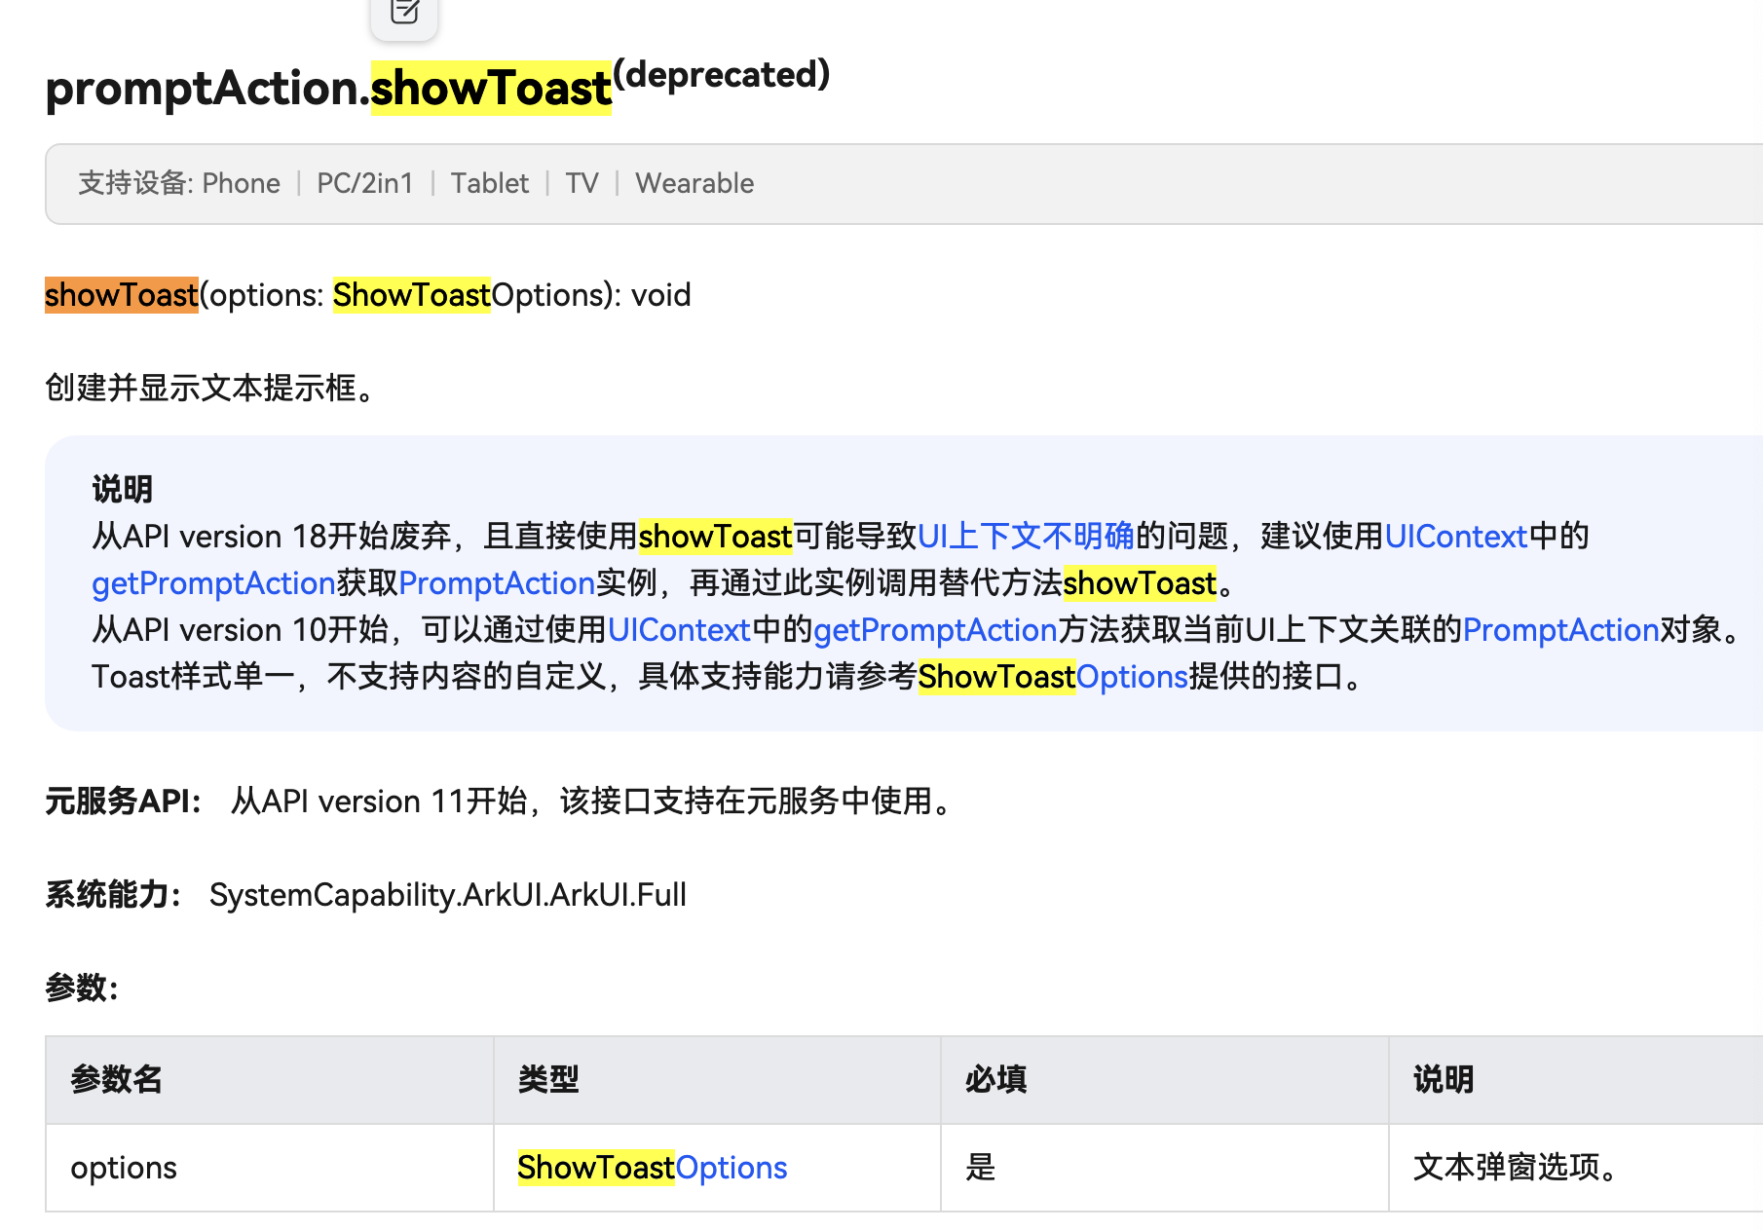Viewport: 1763px width, 1231px height.
Task: Click 'PC/2in1' in supported devices bar
Action: coord(365,183)
